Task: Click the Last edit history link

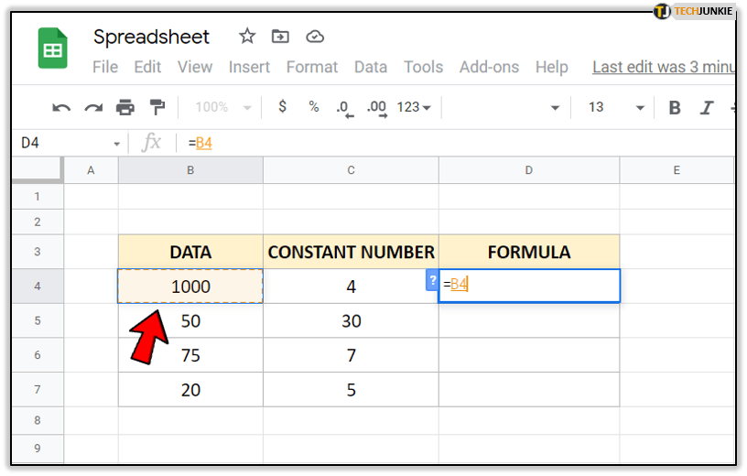Action: [663, 67]
